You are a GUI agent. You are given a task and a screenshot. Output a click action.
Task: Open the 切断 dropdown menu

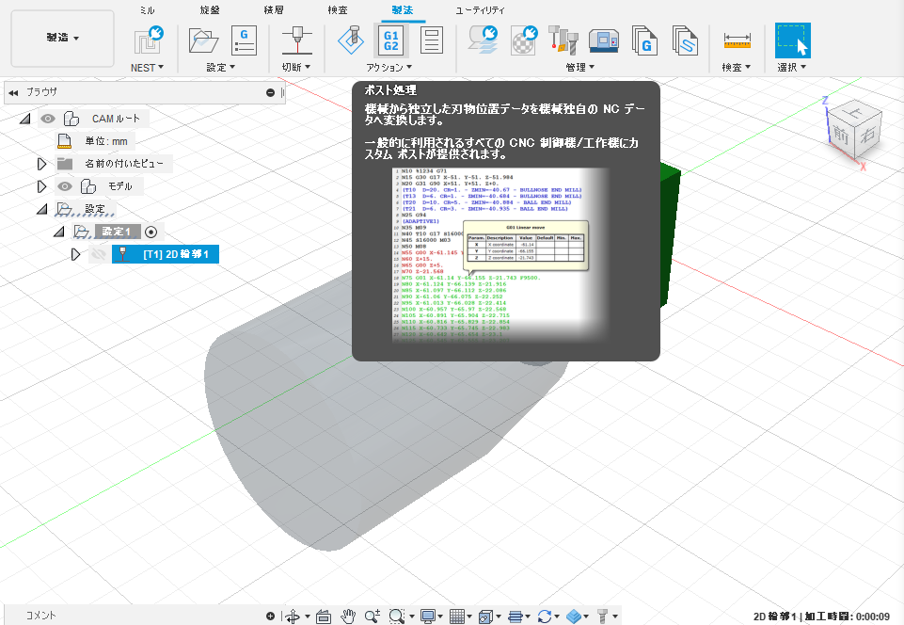click(x=296, y=68)
